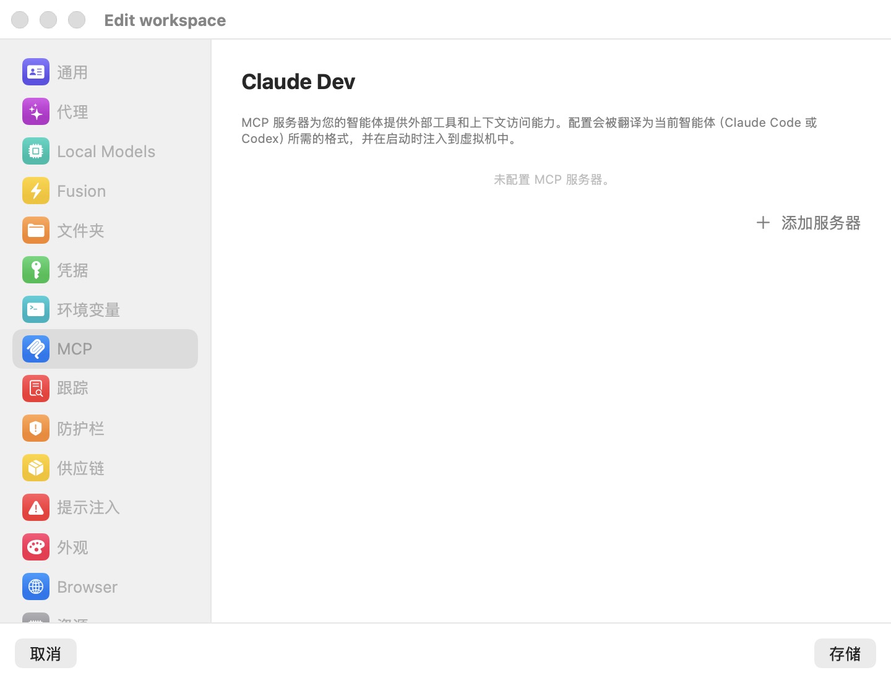Select the Browser globe icon
891x683 pixels.
pos(36,586)
